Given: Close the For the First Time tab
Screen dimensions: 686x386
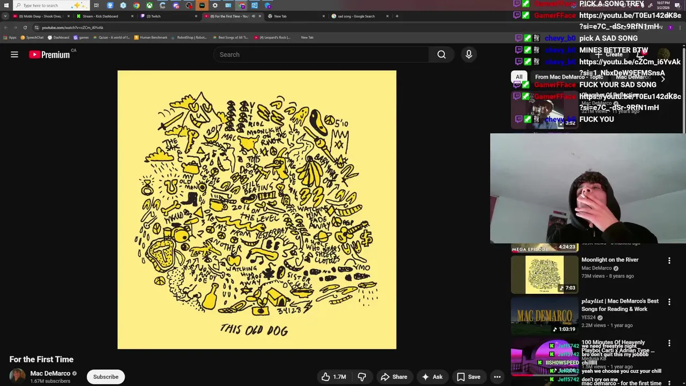Looking at the screenshot, I should click(260, 16).
